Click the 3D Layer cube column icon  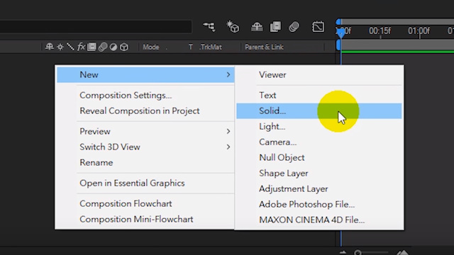[124, 47]
